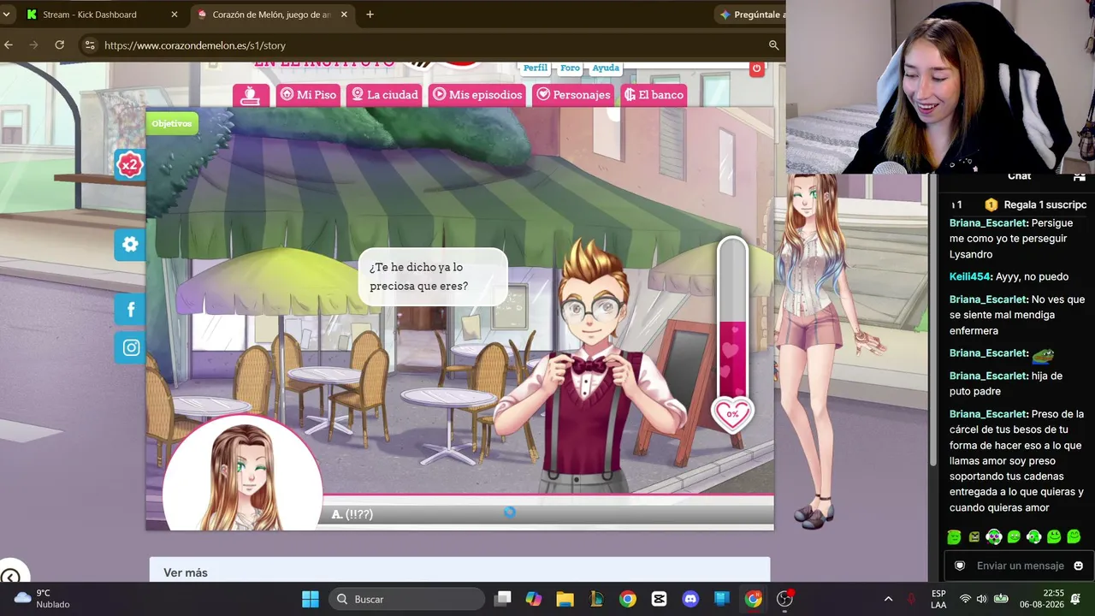Open the Facebook share icon
Image resolution: width=1095 pixels, height=616 pixels.
pyautogui.click(x=130, y=310)
